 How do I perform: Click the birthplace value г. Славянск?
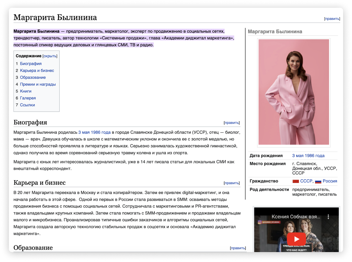315,168
